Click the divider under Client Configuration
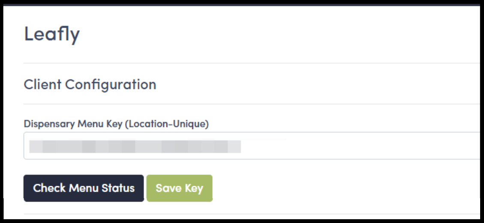This screenshot has height=223, width=484. (252, 104)
